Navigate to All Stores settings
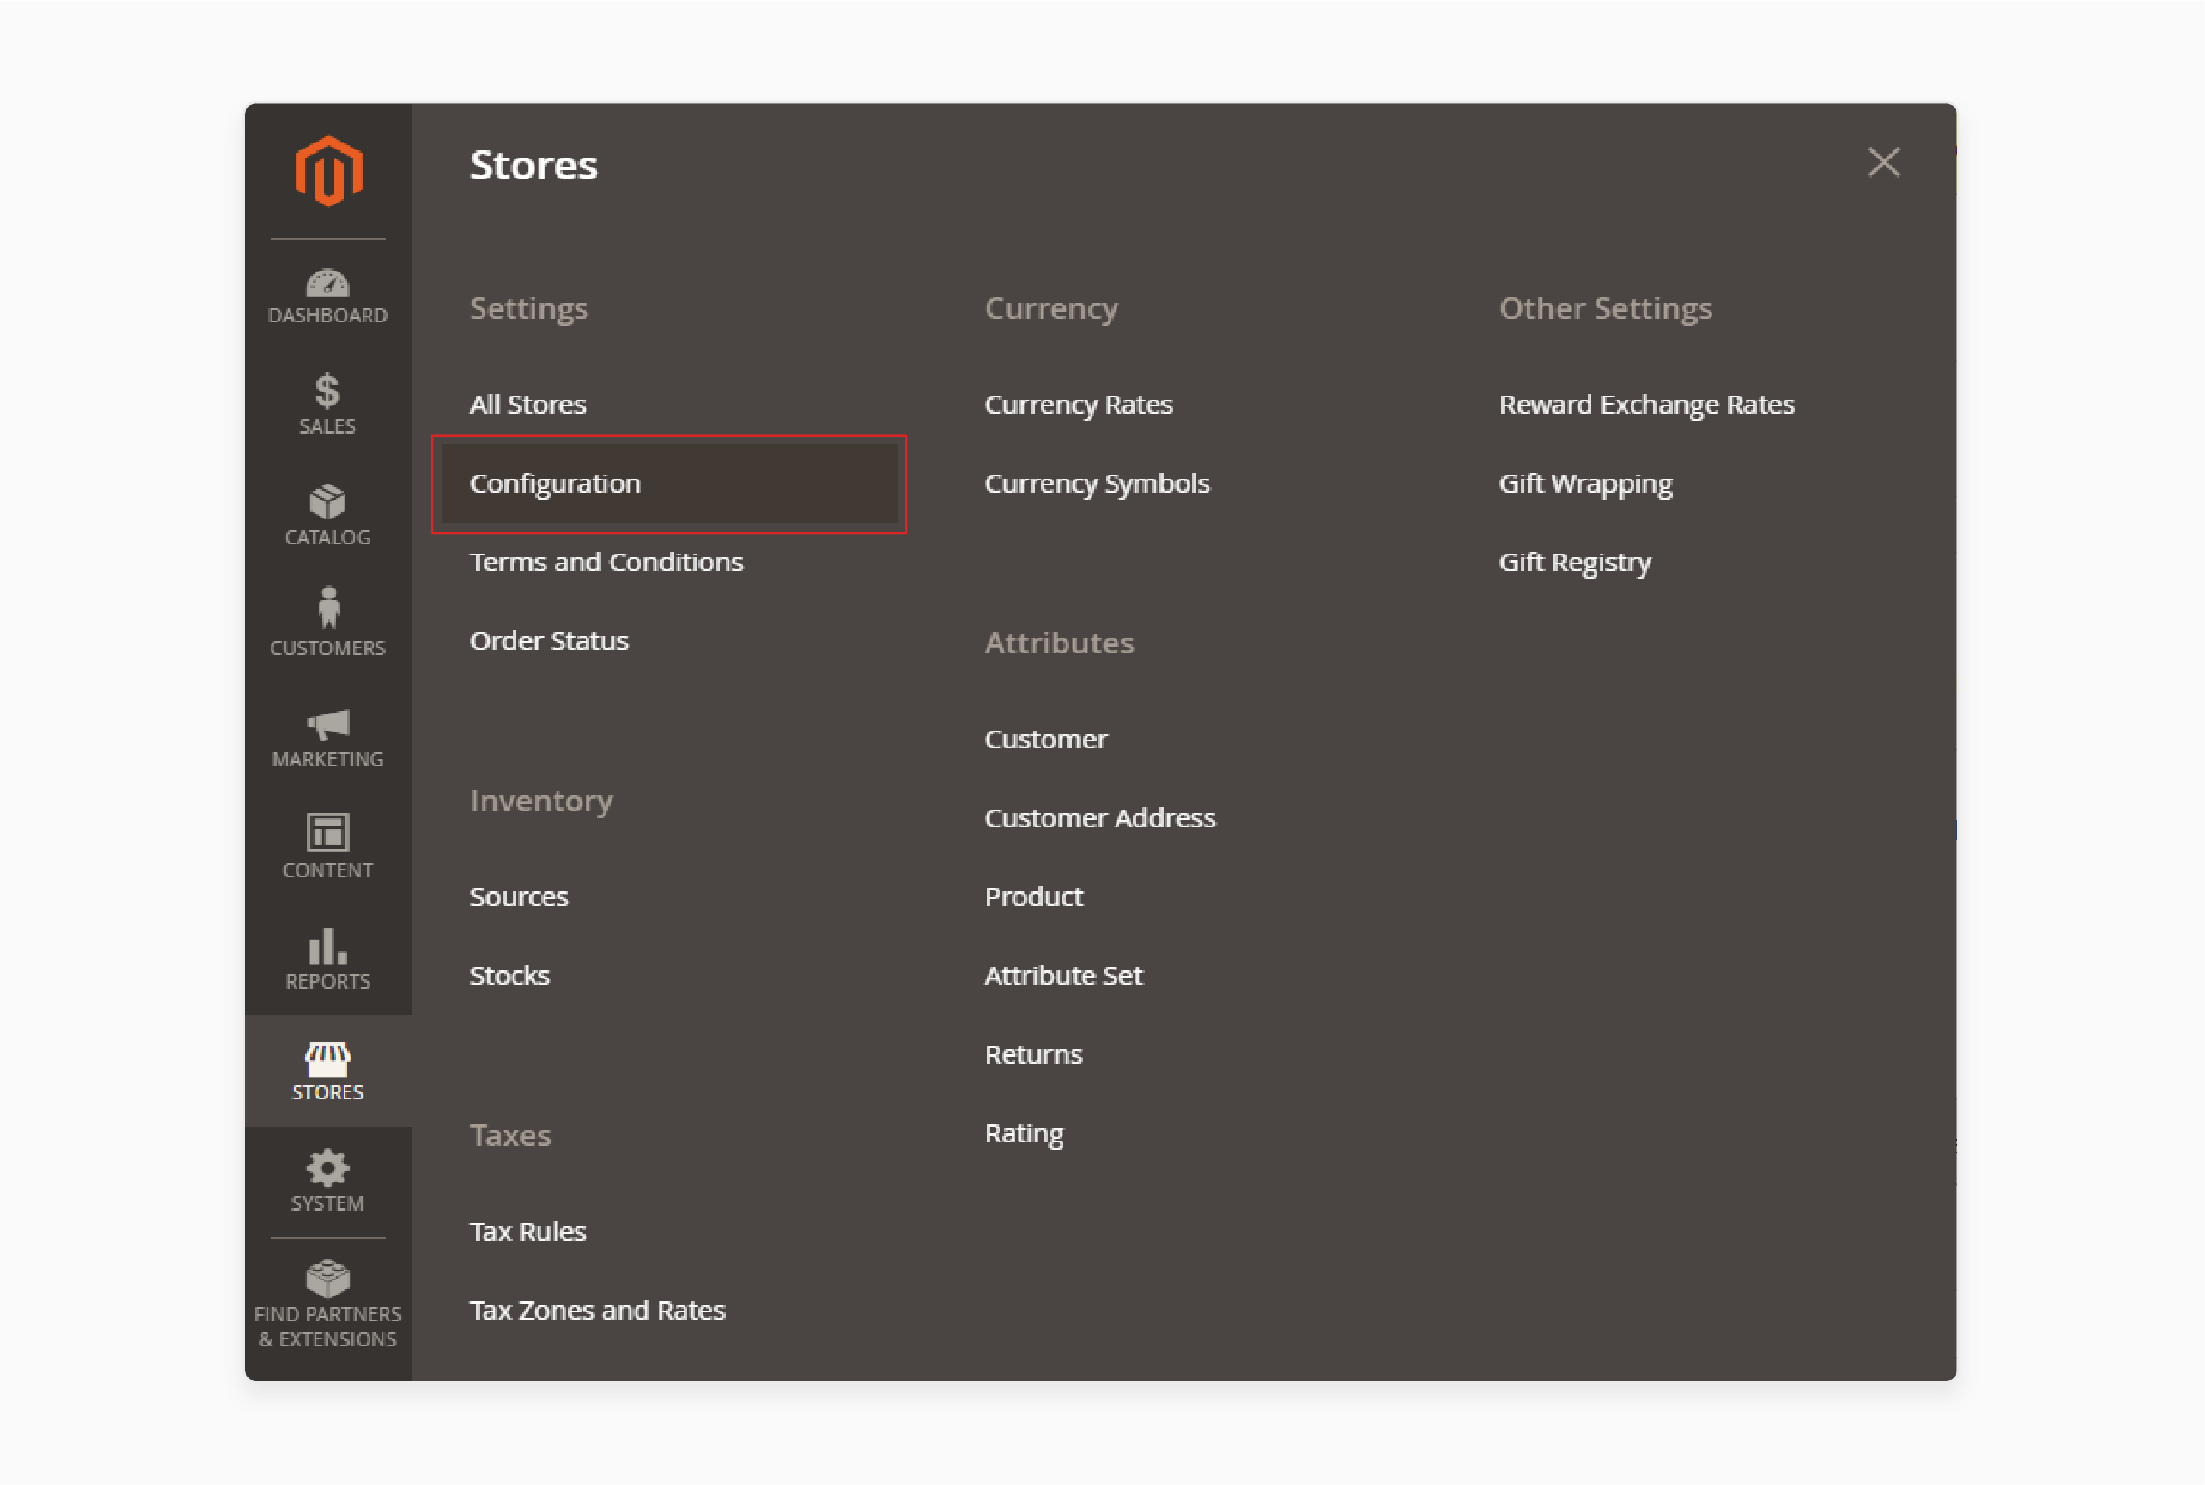Screen dimensions: 2205x1485 coord(527,403)
